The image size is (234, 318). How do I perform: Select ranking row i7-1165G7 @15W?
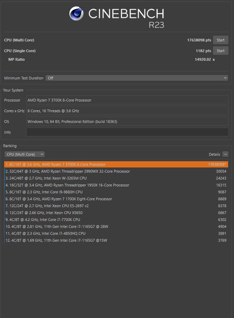tap(116, 240)
